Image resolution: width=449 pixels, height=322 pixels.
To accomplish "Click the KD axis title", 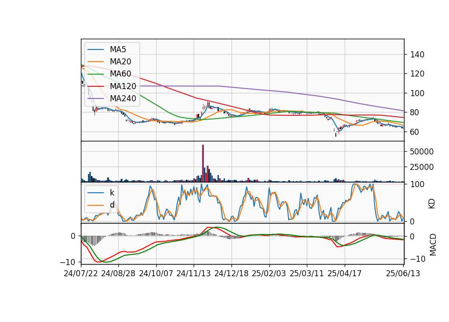I will click(x=432, y=204).
